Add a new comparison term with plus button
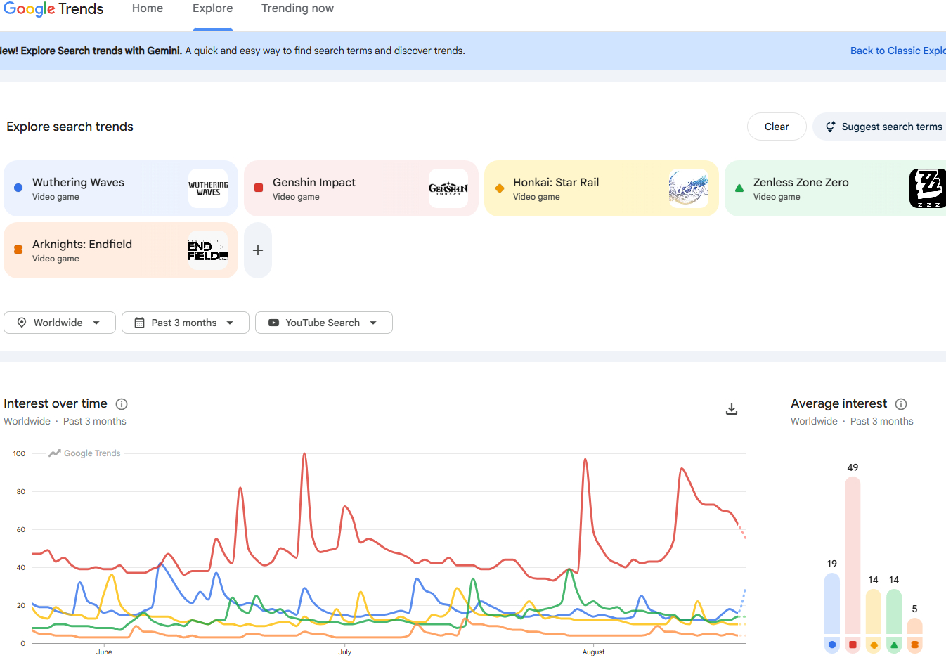 (258, 250)
